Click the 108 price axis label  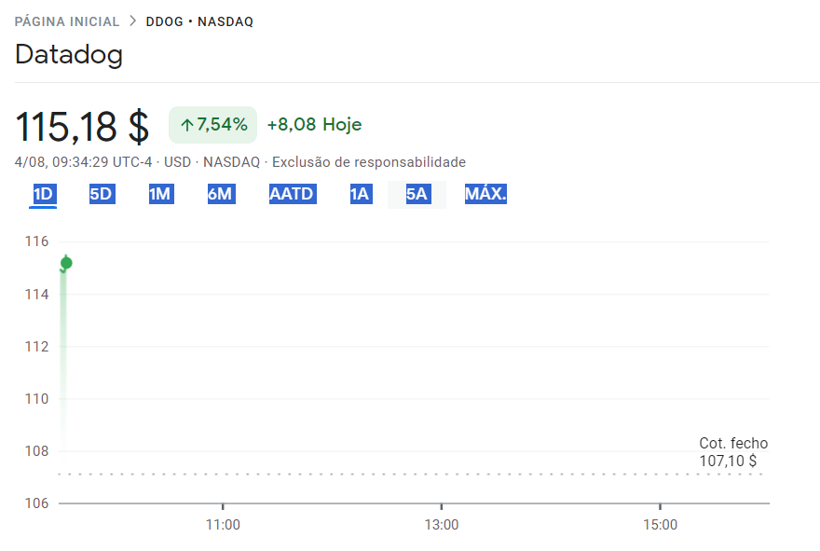coord(36,451)
